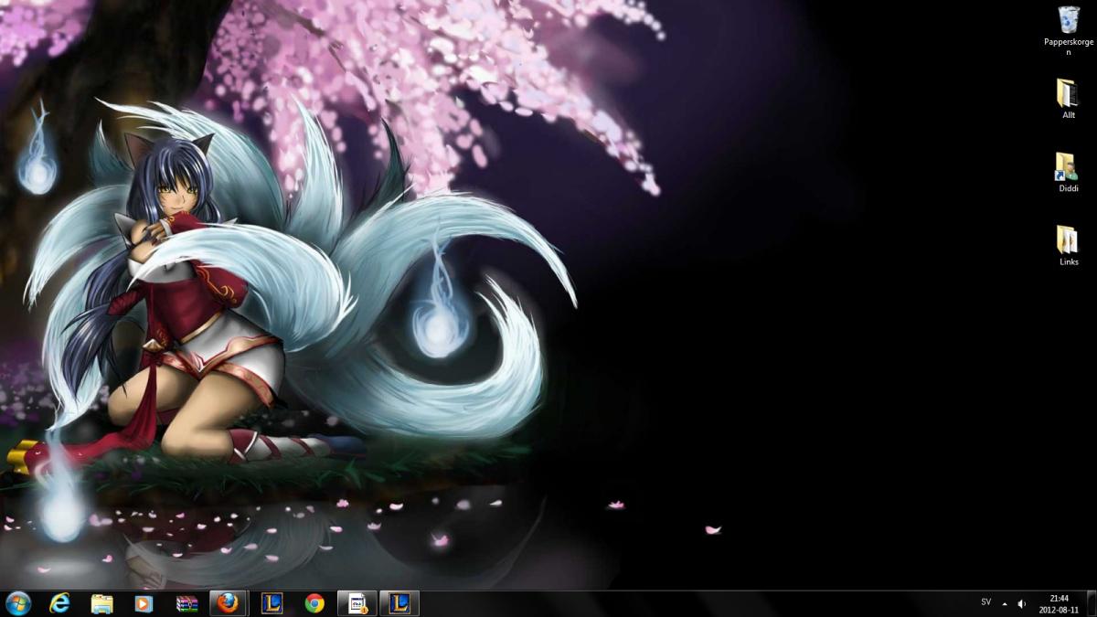This screenshot has width=1097, height=617.
Task: Click the Allt label under folder
Action: tap(1069, 115)
